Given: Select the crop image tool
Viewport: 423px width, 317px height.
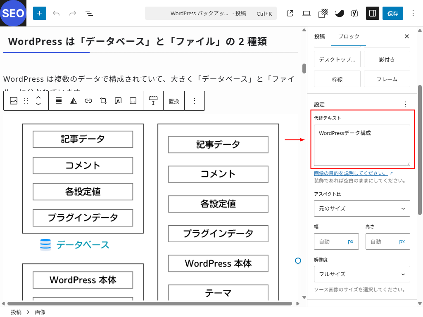Looking at the screenshot, I should [x=103, y=101].
